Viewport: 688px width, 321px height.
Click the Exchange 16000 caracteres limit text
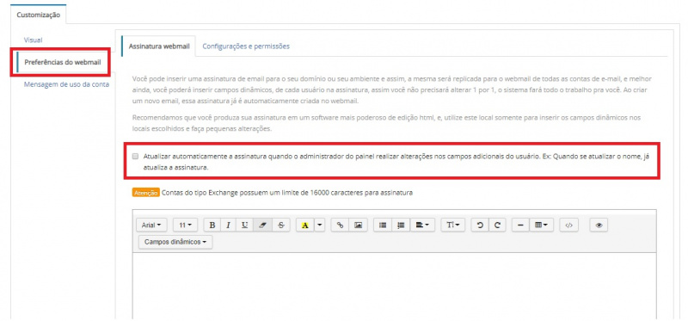[287, 192]
